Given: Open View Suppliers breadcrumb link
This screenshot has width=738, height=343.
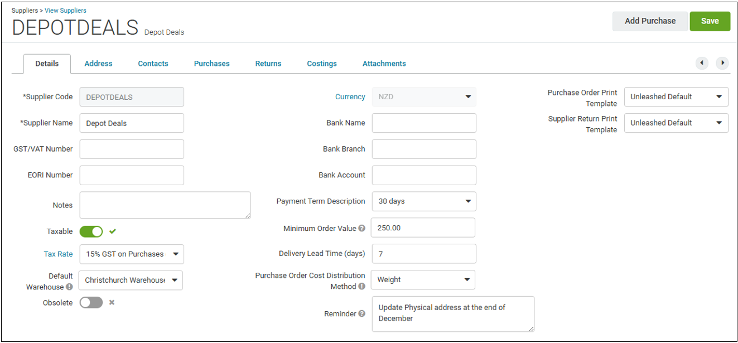Looking at the screenshot, I should tap(65, 10).
